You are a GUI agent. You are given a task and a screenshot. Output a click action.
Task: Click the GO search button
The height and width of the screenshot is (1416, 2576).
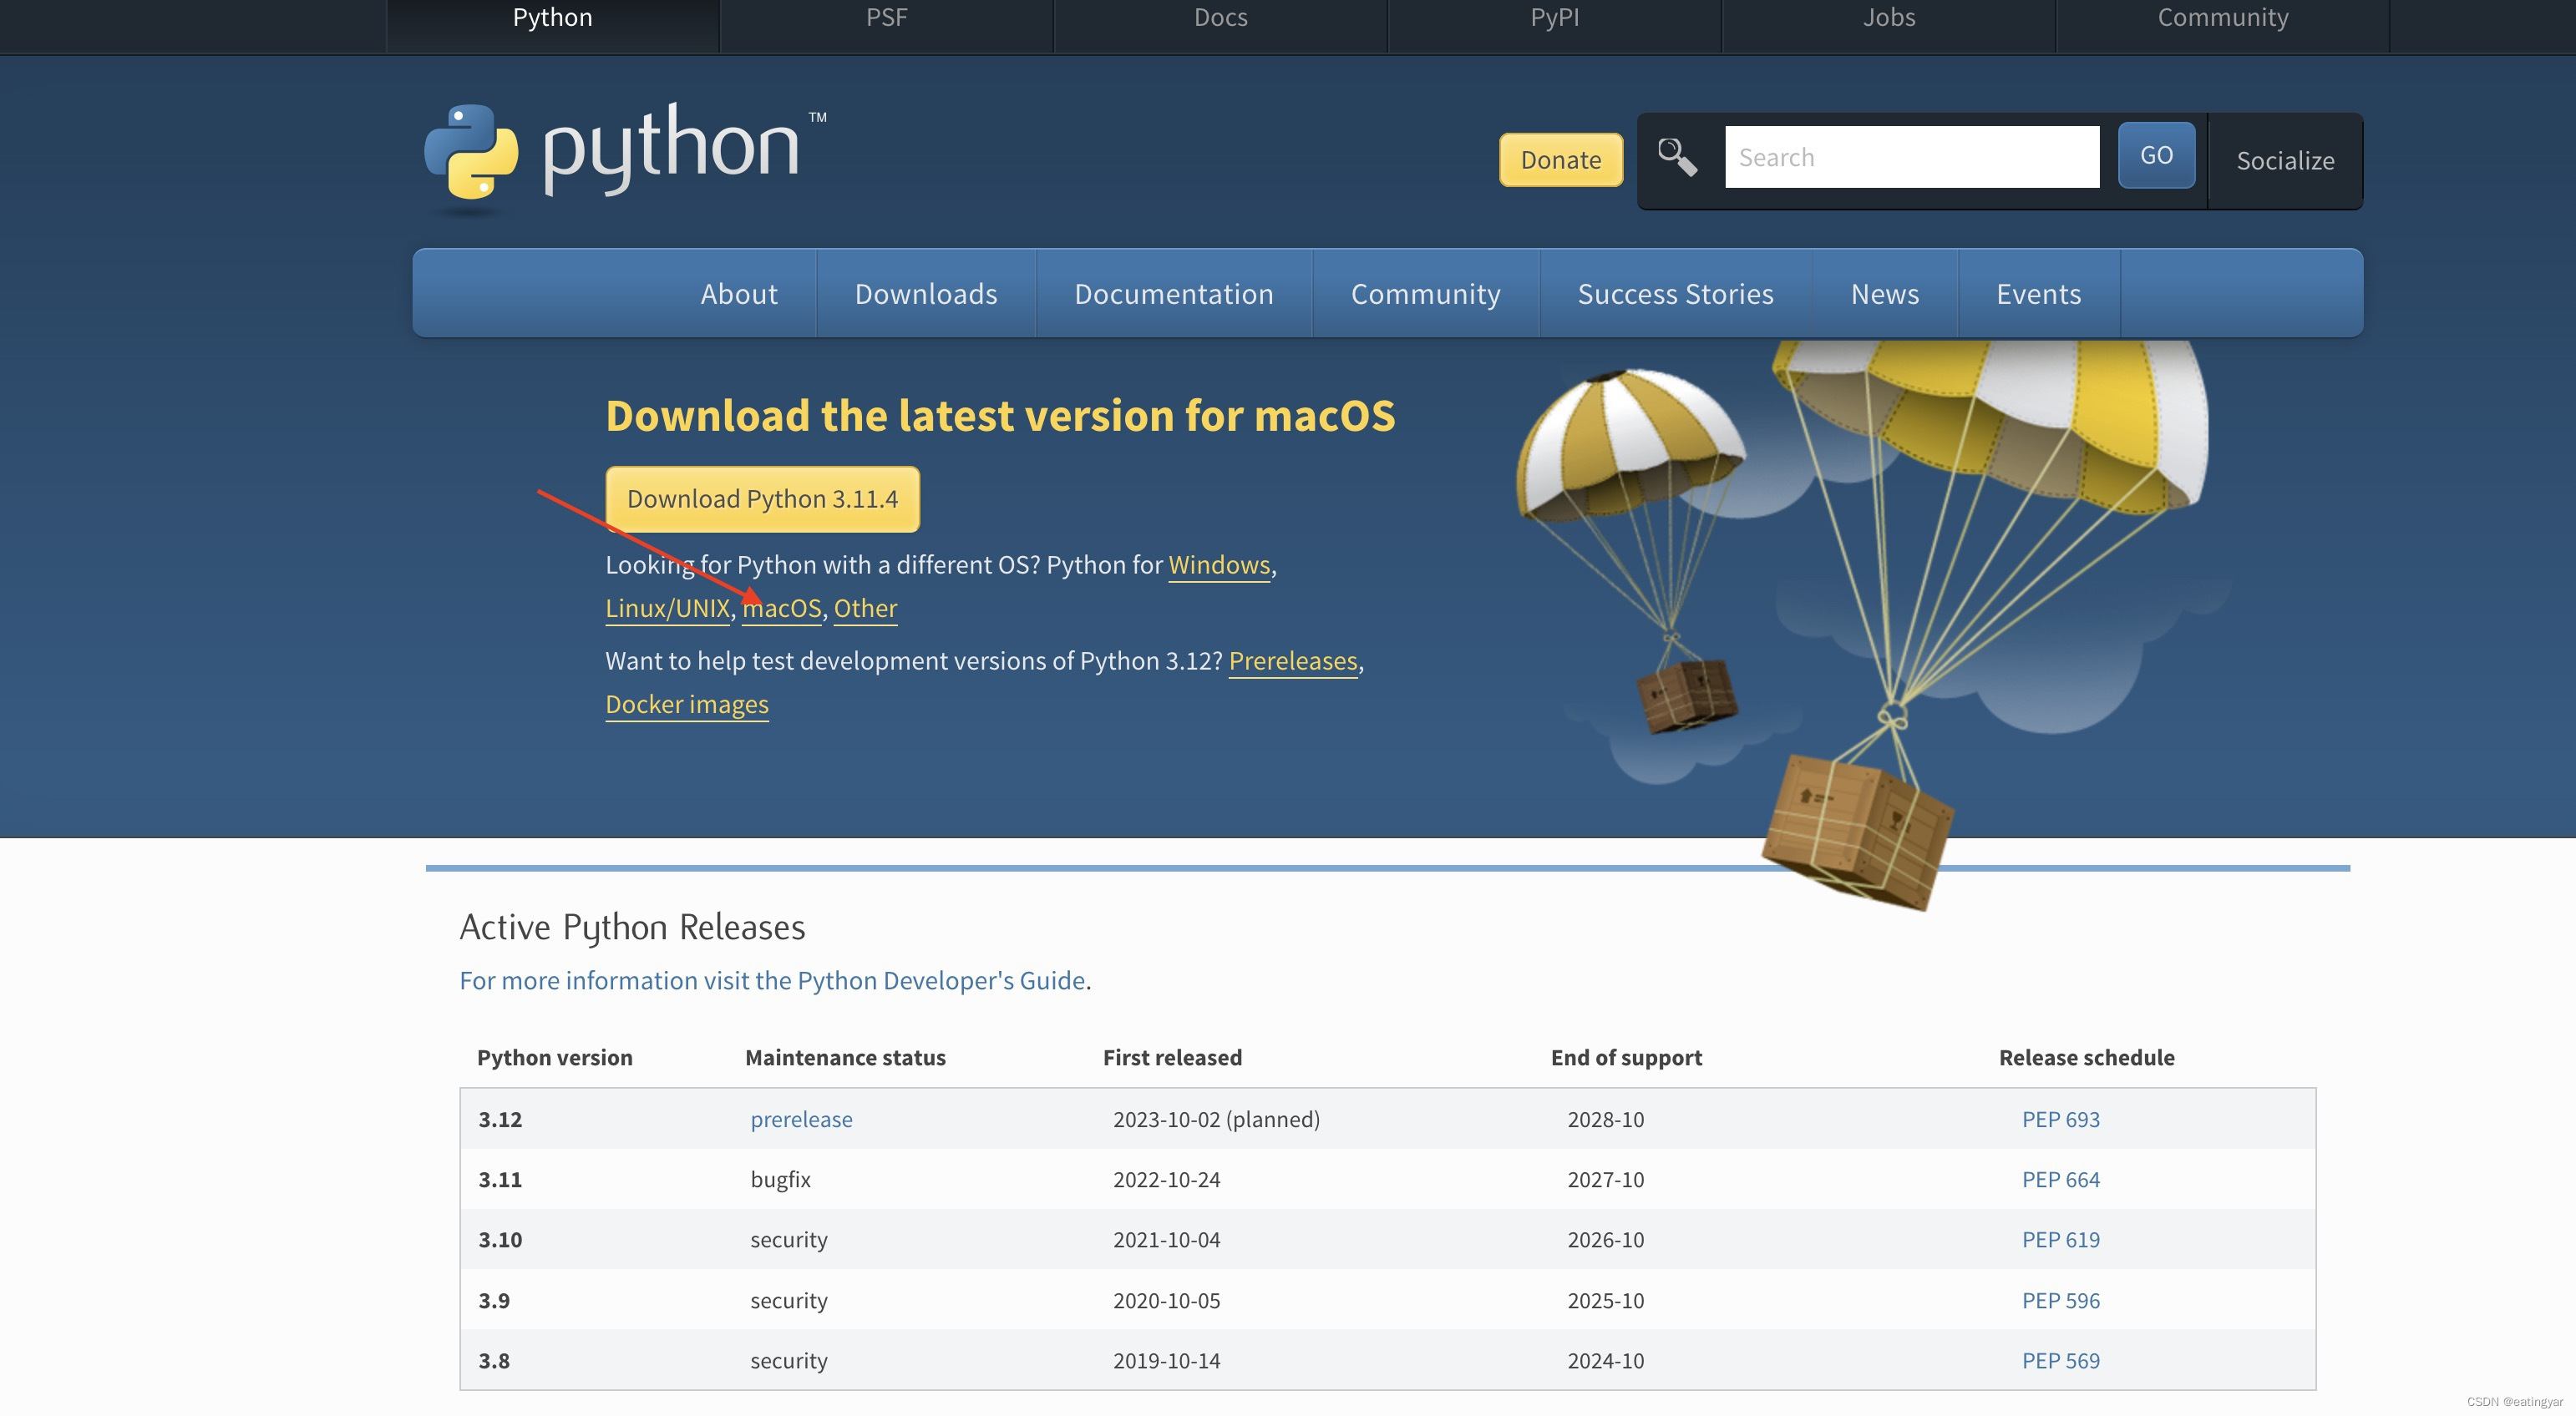click(x=2156, y=155)
